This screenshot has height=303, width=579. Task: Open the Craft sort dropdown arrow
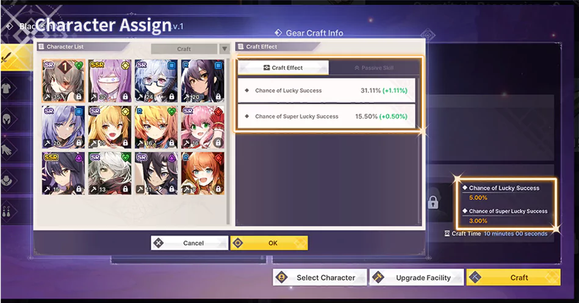224,49
